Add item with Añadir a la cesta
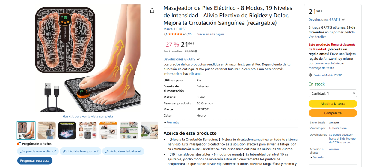The image size is (376, 167). pyautogui.click(x=333, y=104)
